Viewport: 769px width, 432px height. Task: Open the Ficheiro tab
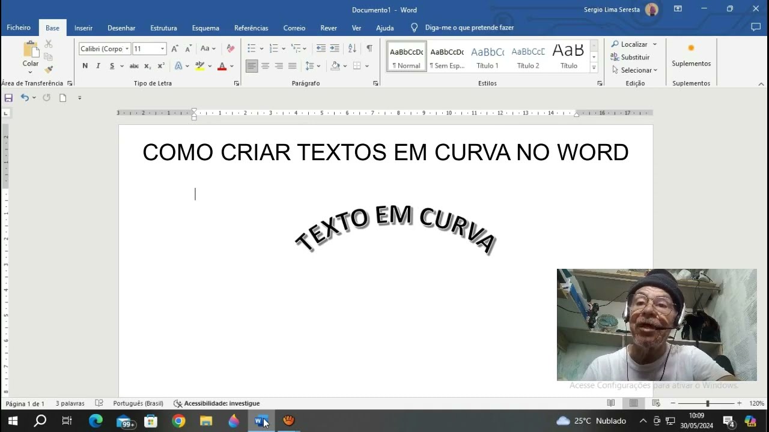19,28
